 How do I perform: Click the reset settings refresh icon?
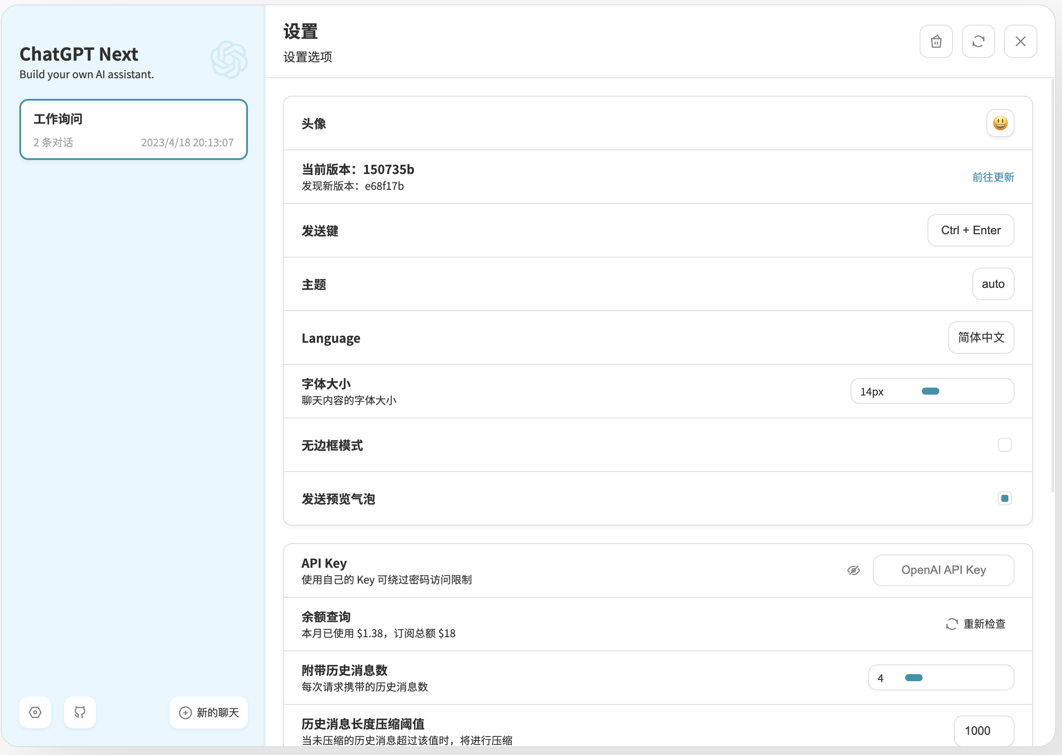pos(978,41)
